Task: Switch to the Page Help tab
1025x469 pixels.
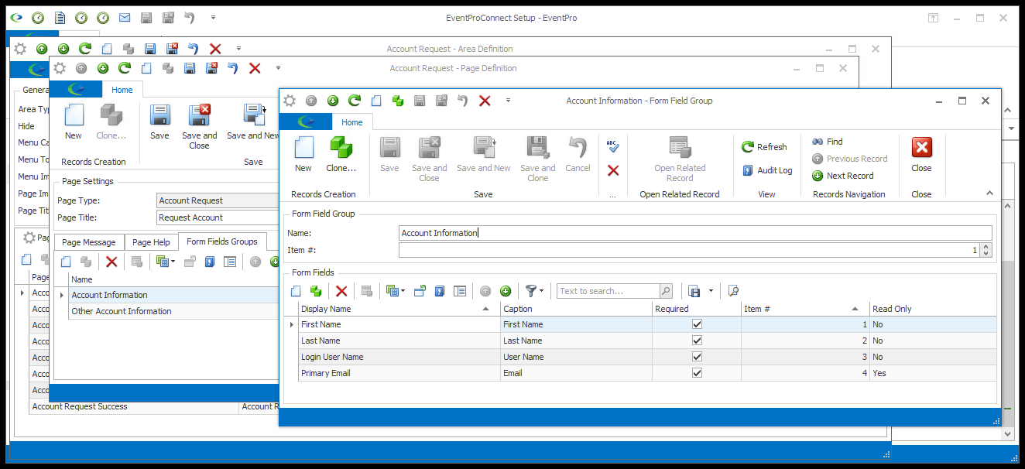Action: click(151, 242)
